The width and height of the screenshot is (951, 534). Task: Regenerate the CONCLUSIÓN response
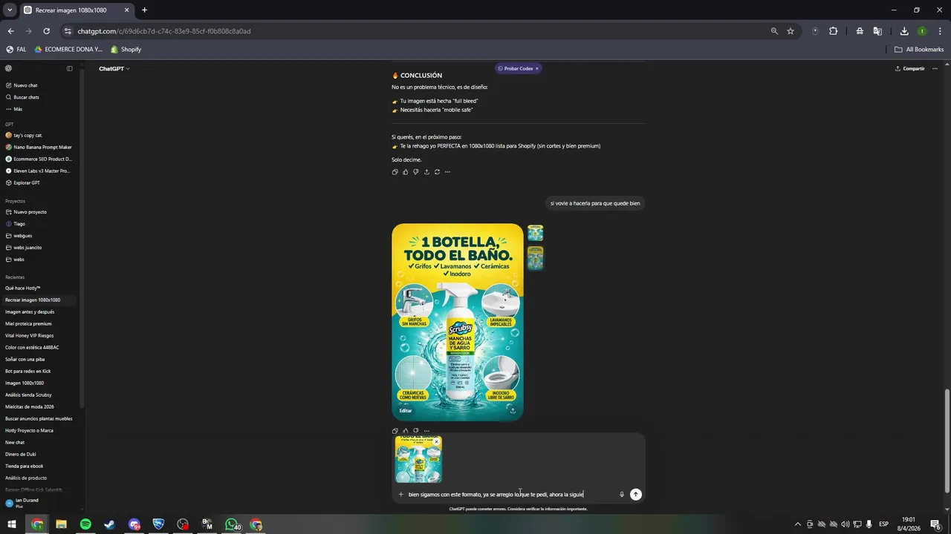tap(437, 172)
